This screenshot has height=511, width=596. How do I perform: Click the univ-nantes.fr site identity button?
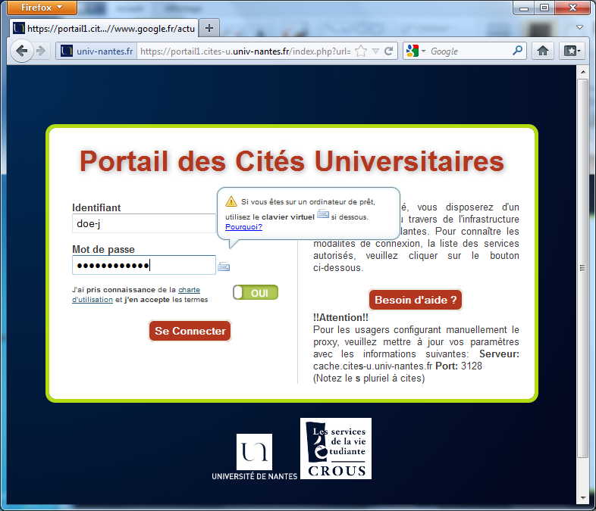96,51
